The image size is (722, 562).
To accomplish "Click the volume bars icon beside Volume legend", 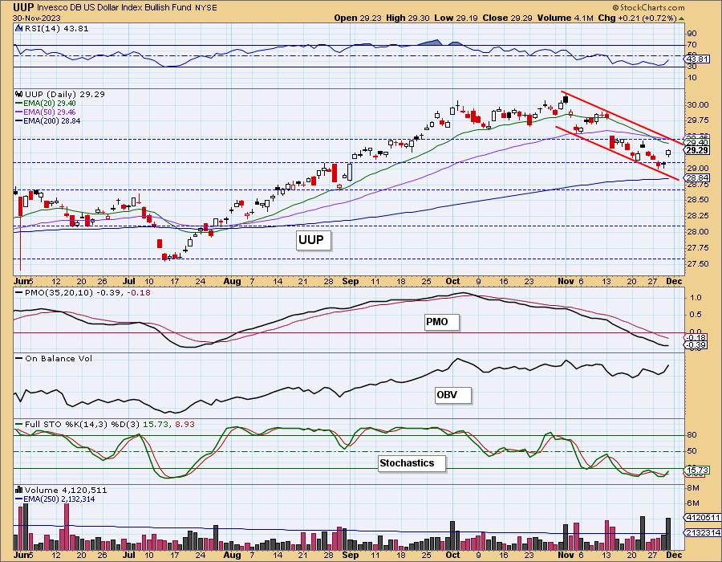I will coord(19,490).
